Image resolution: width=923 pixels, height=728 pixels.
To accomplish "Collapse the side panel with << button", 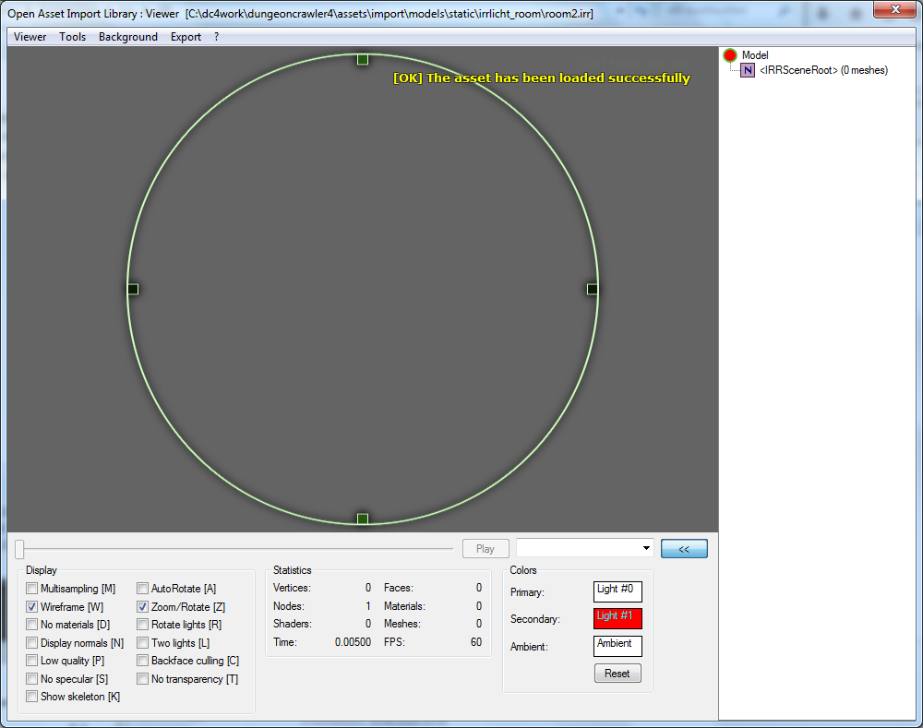I will tap(684, 549).
